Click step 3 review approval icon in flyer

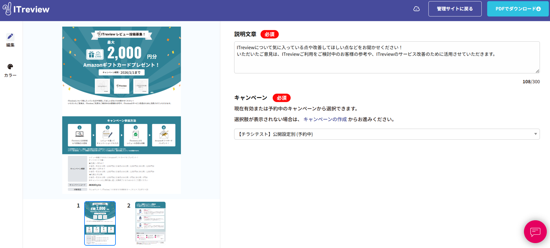(x=135, y=134)
